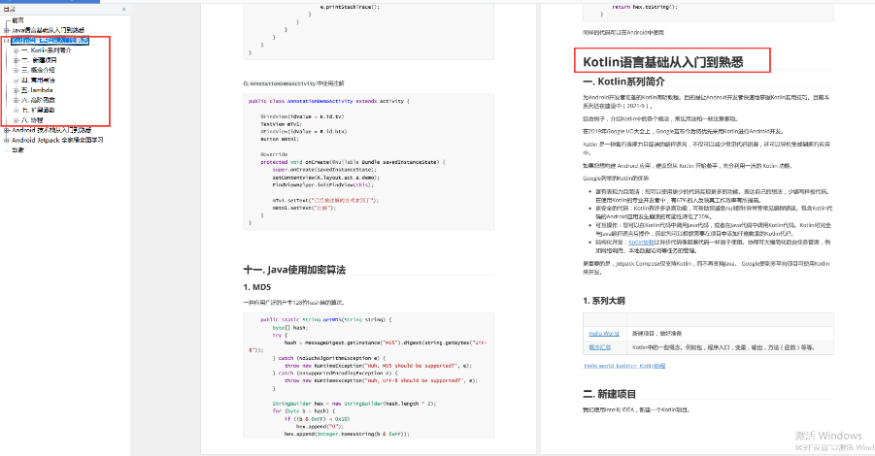Viewport: 875px width, 456px height.
Task: Open the last outline entry 致谢
Action: click(x=17, y=150)
